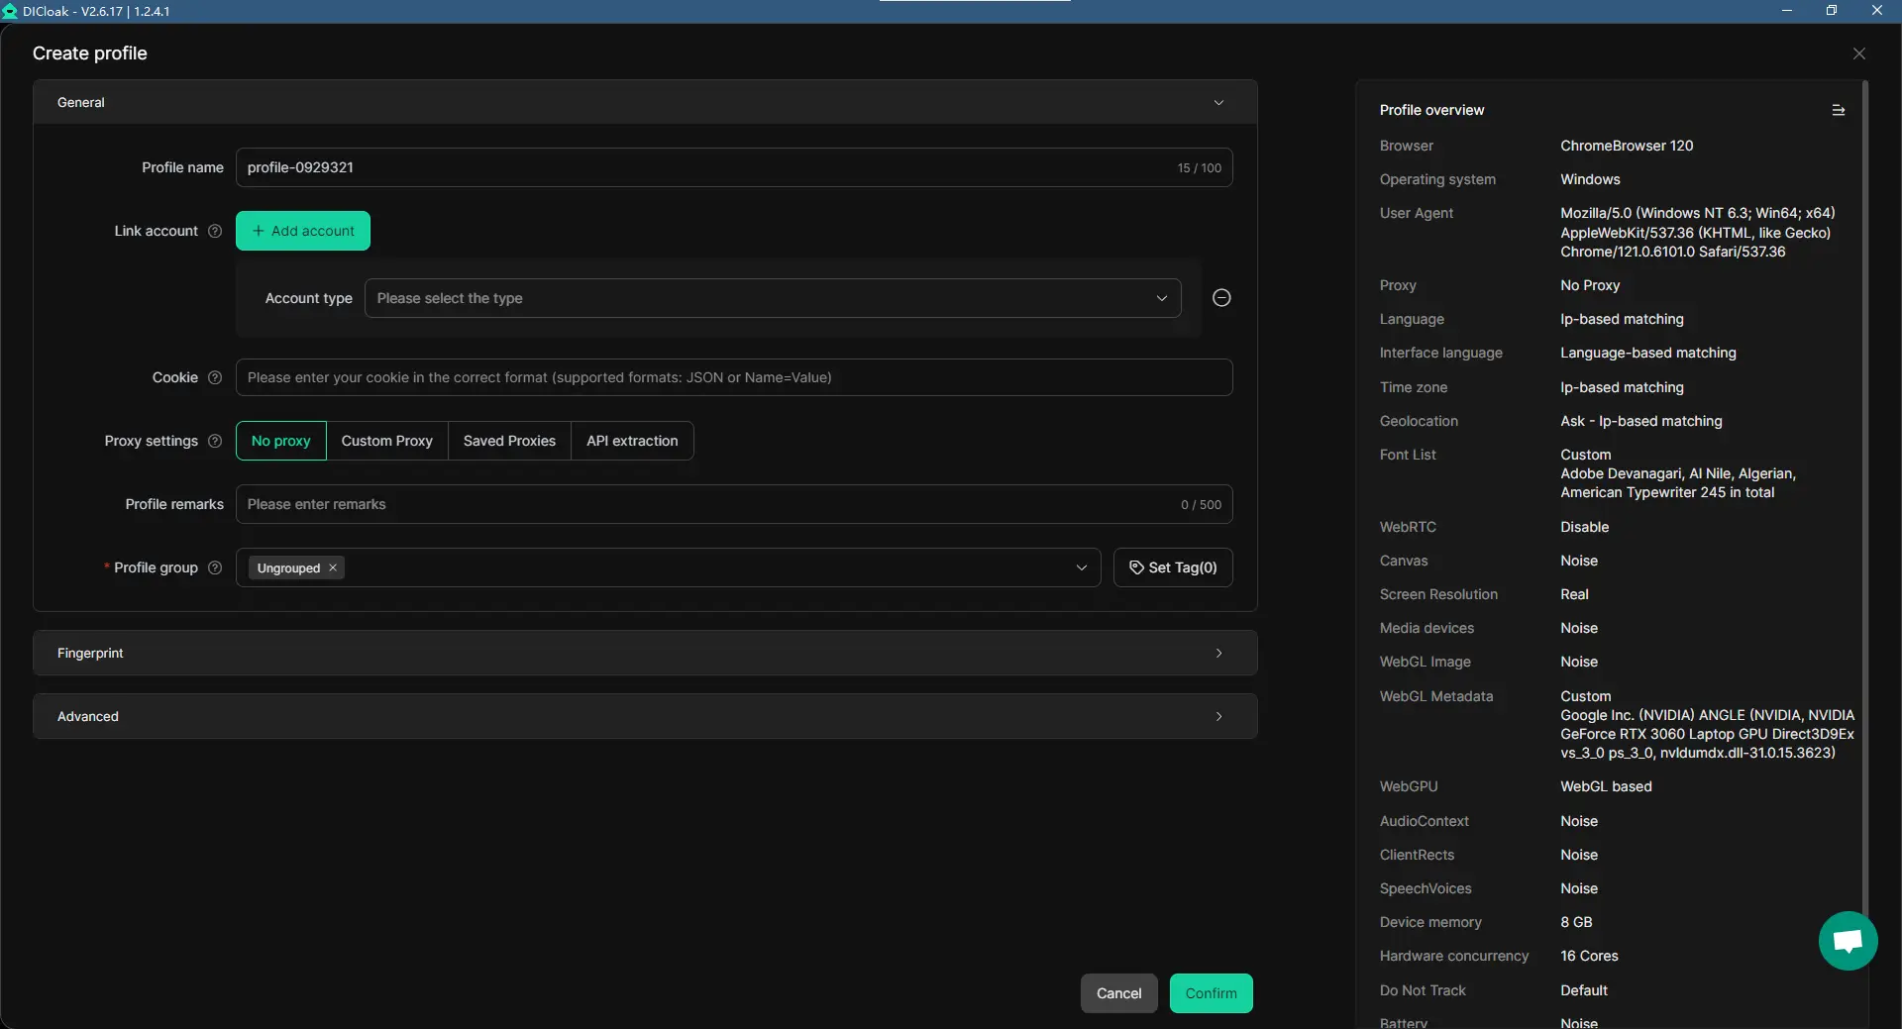Click the Add account button
Viewport: 1902px width, 1029px height.
[302, 231]
